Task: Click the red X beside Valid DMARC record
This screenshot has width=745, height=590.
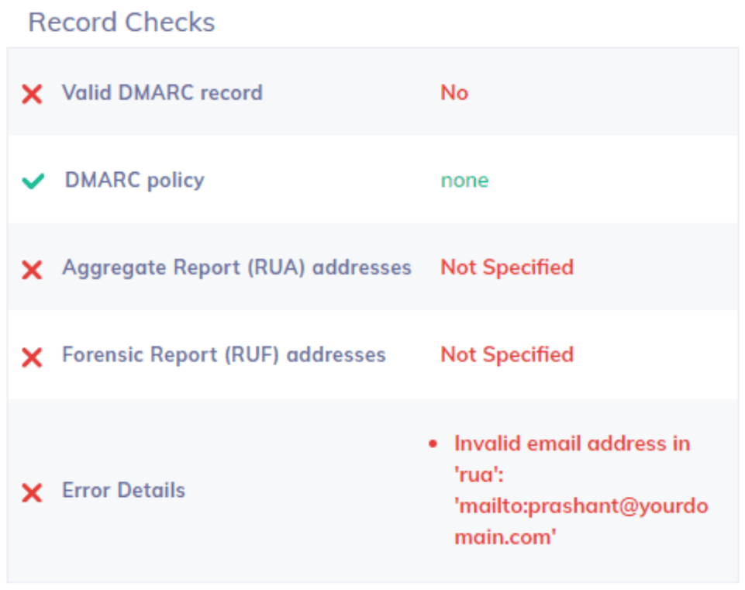Action: pyautogui.click(x=32, y=95)
